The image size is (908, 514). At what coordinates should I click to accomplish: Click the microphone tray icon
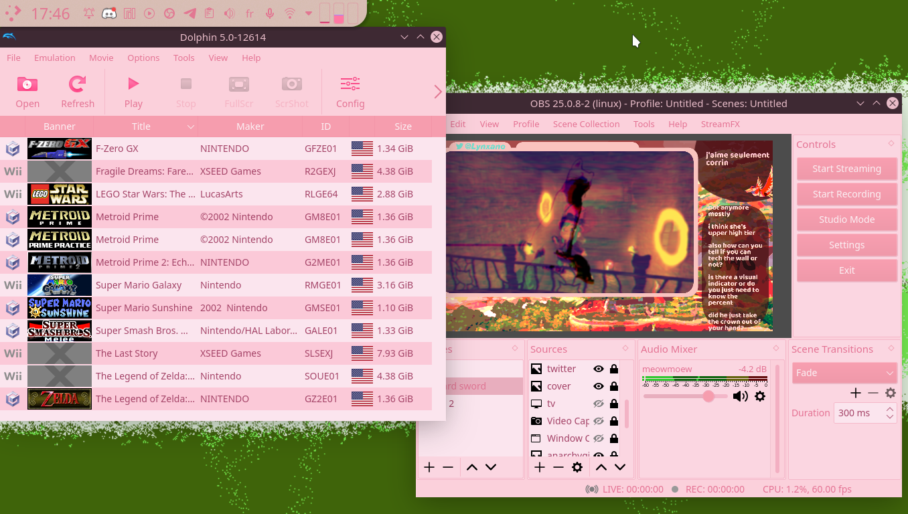click(270, 13)
